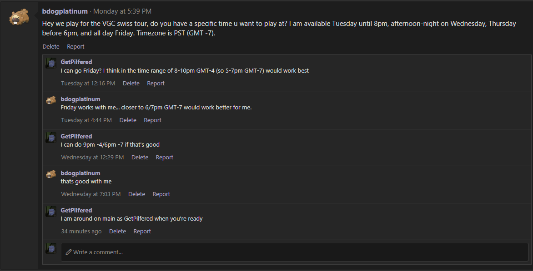Click the pencil icon in the comment box
This screenshot has height=271, width=533.
pos(69,252)
